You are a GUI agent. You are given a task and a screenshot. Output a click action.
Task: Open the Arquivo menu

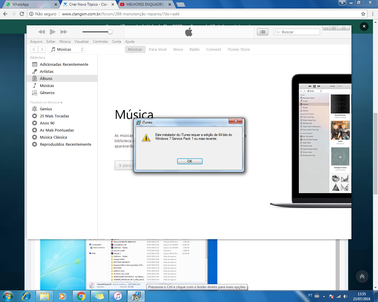pyautogui.click(x=36, y=42)
